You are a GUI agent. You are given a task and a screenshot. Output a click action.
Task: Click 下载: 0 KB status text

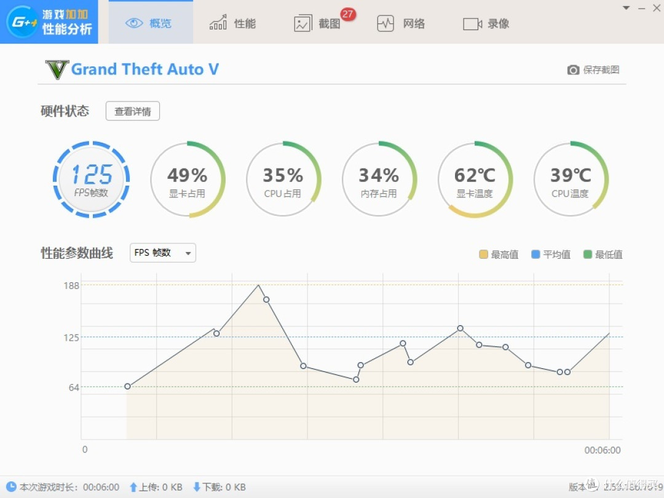[x=224, y=488]
